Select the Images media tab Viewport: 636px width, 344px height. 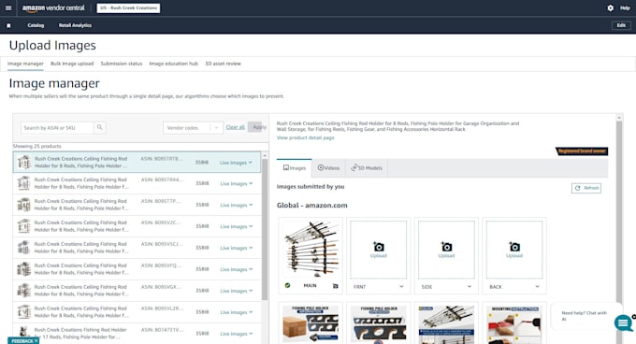(295, 167)
